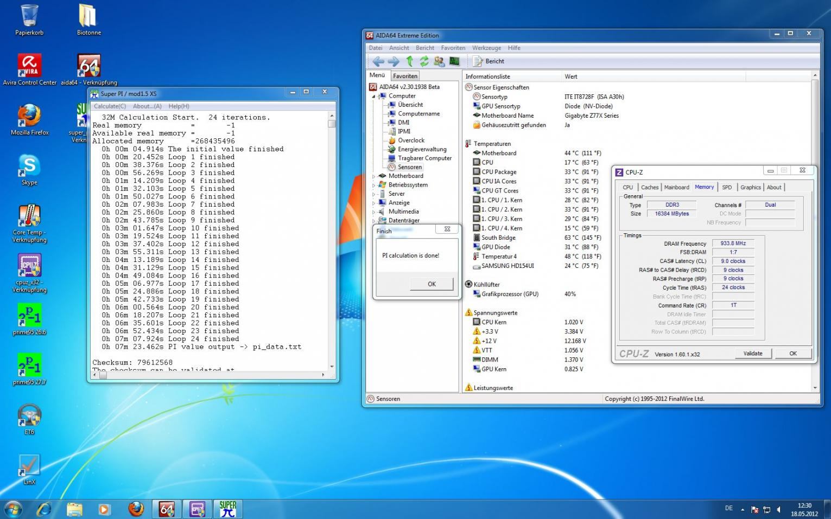Screen dimensions: 831x519
Task: Select Sensoren tree item
Action: pyautogui.click(x=409, y=167)
